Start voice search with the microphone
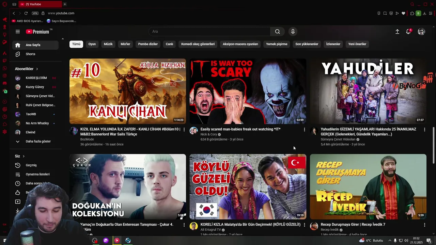The image size is (436, 245). pos(293,32)
